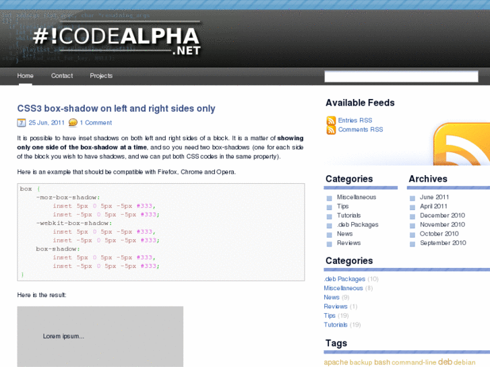Open the December 2010 archive
The width and height of the screenshot is (490, 367).
coord(442,215)
